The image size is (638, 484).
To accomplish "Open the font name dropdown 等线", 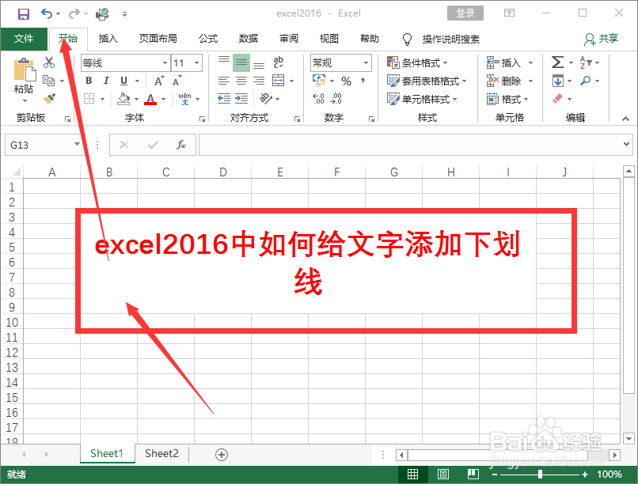I will coord(165,63).
